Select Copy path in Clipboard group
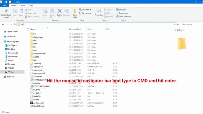 click(x=31, y=13)
